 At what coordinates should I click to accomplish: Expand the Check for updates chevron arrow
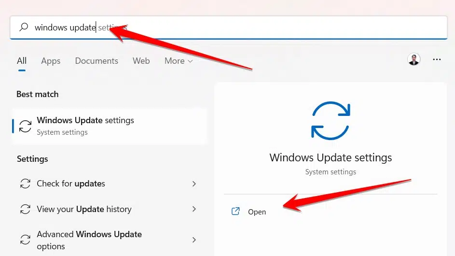coord(194,184)
